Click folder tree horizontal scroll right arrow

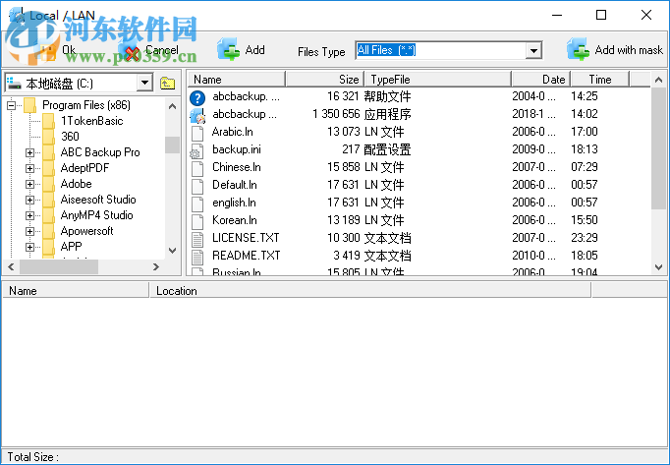point(156,267)
